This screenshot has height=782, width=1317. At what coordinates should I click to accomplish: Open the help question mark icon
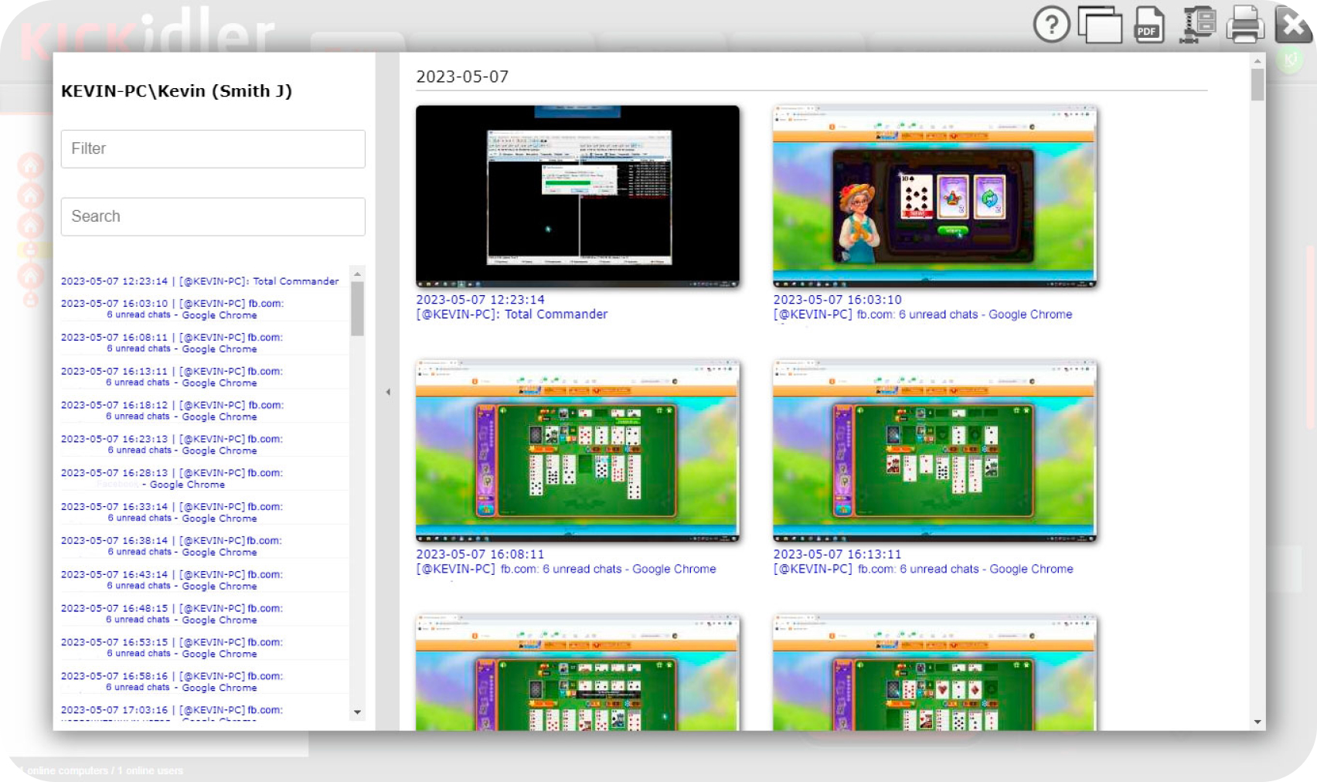point(1051,25)
